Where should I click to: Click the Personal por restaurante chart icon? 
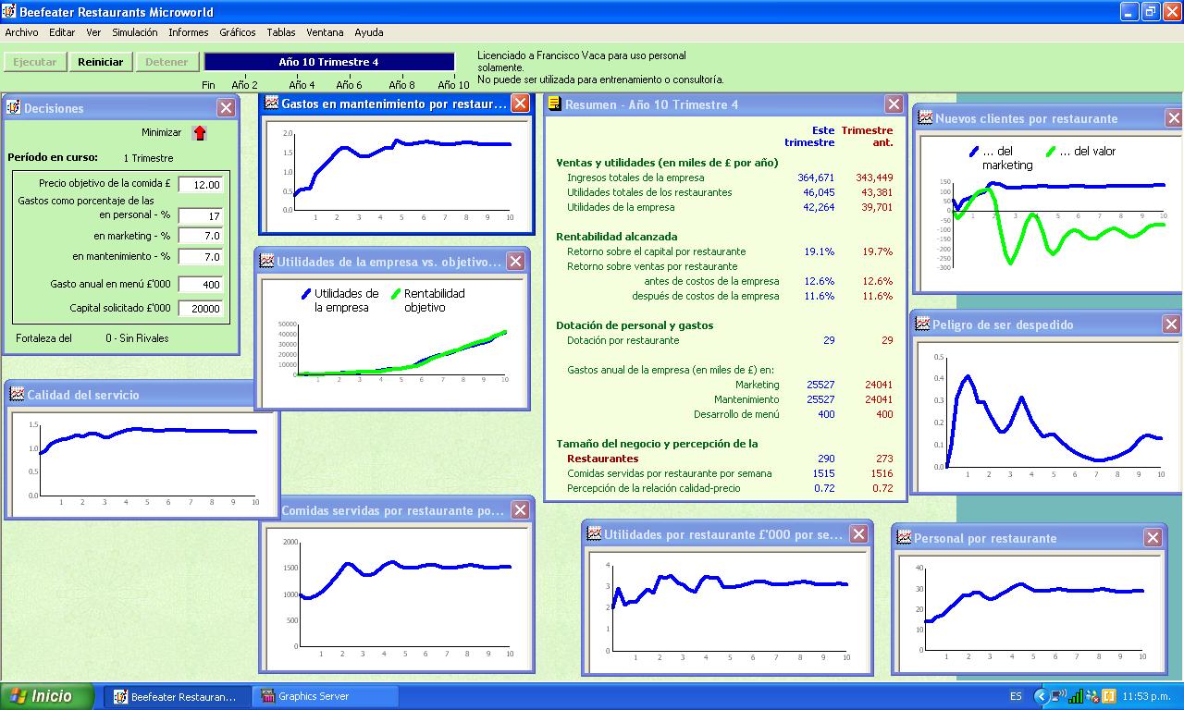904,538
